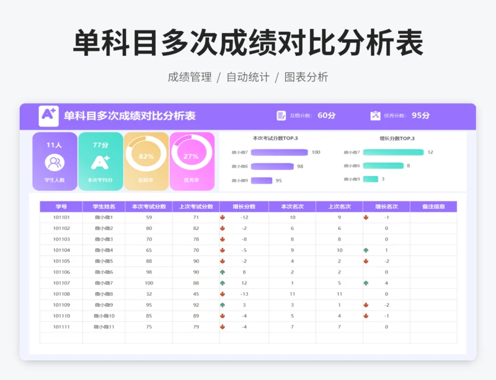
Task: Click the purple bar for 微小微7 scoring 100
Action: (x=280, y=152)
